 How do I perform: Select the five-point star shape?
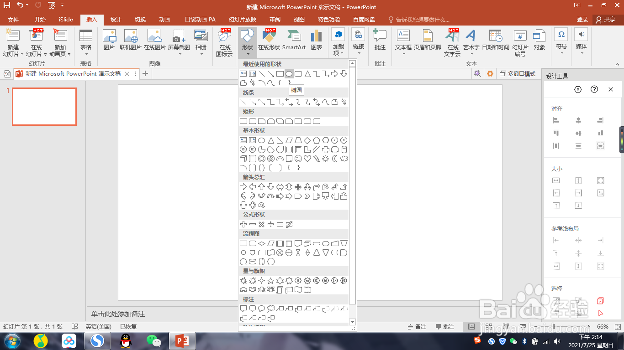point(271,281)
